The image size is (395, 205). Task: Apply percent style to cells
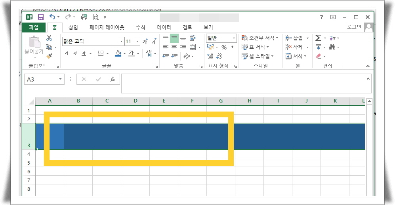click(224, 47)
